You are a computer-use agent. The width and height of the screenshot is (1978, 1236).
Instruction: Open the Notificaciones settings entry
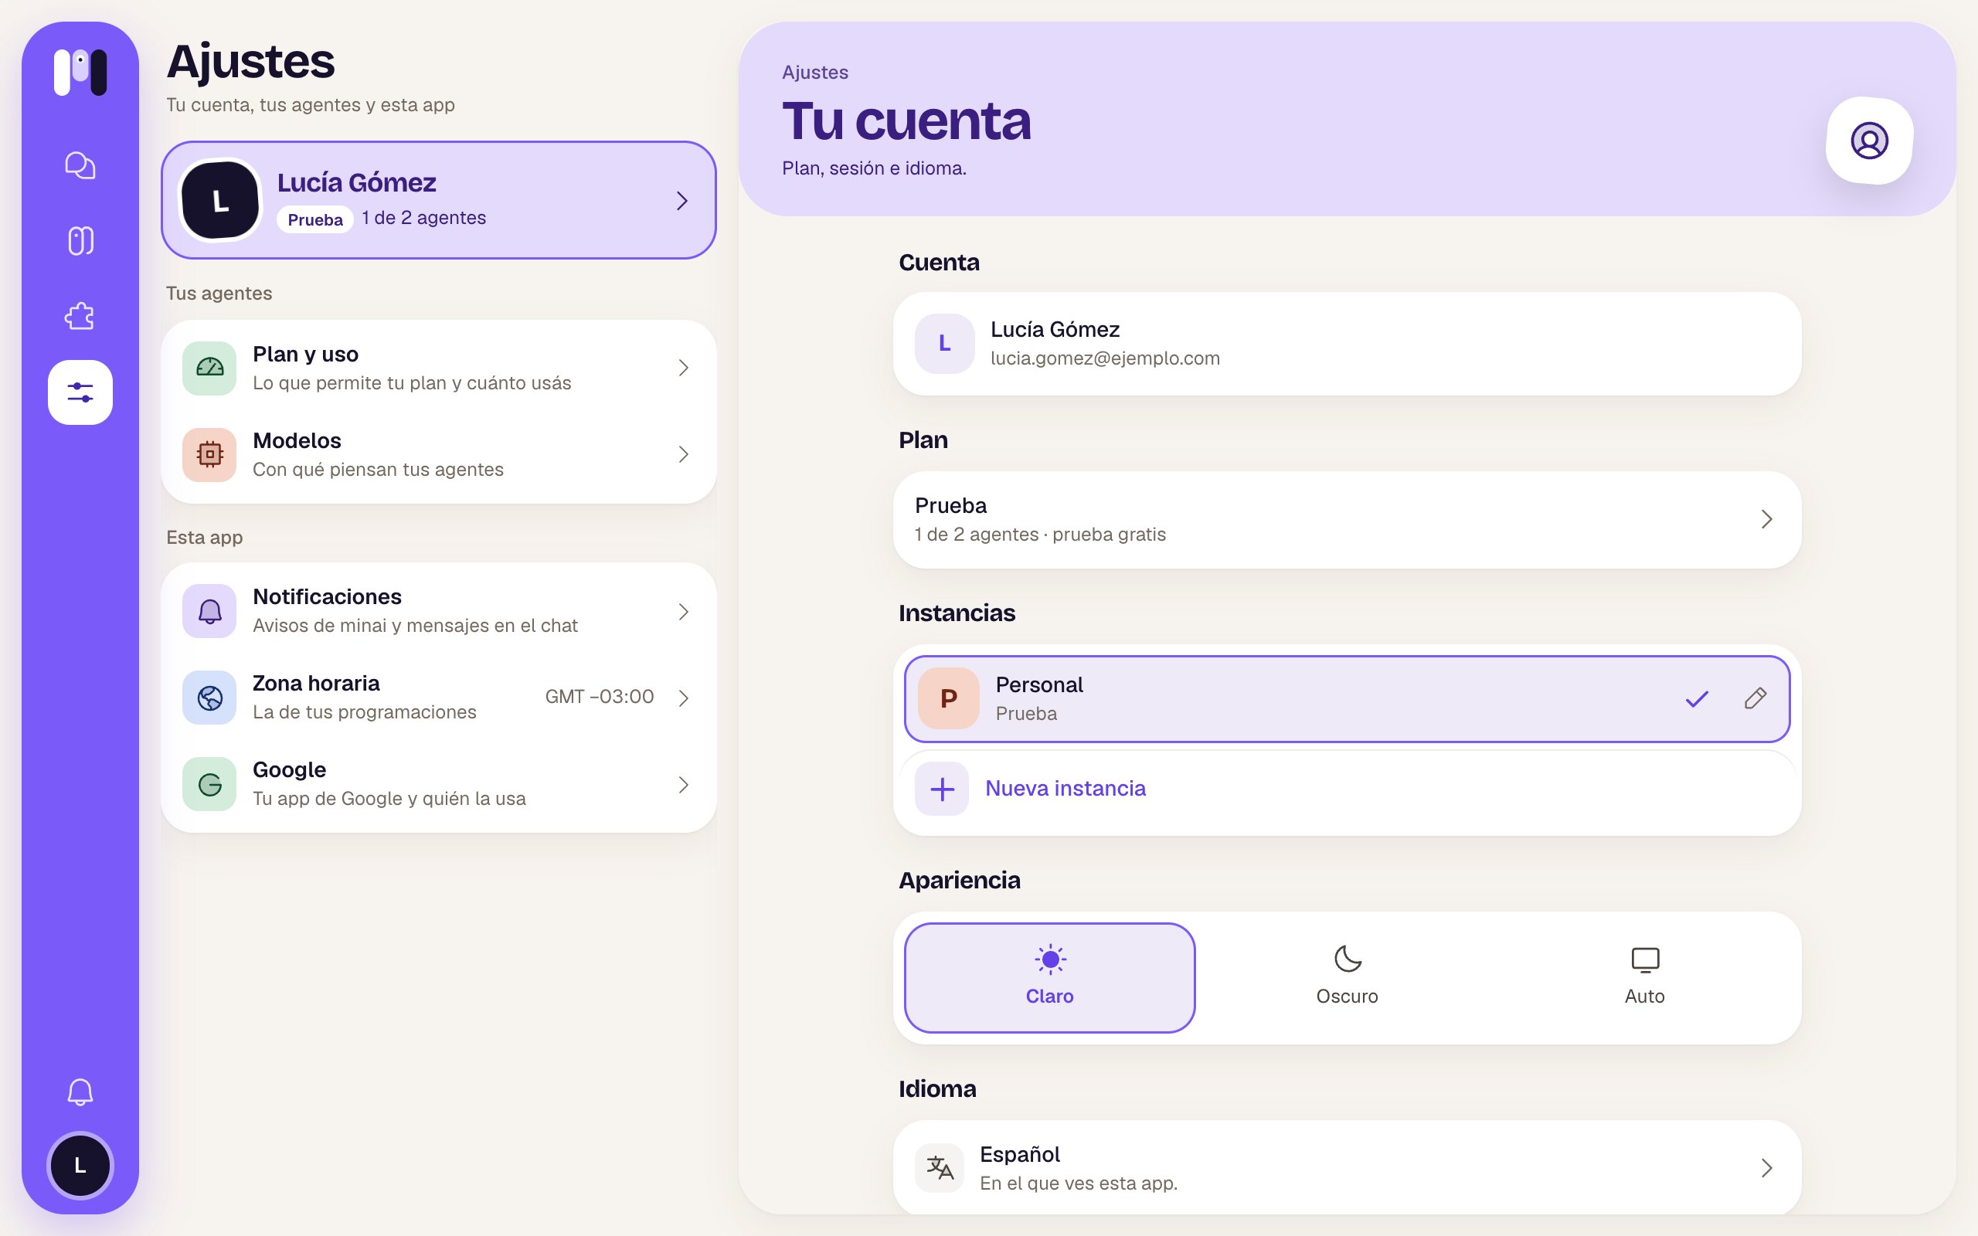pyautogui.click(x=439, y=610)
